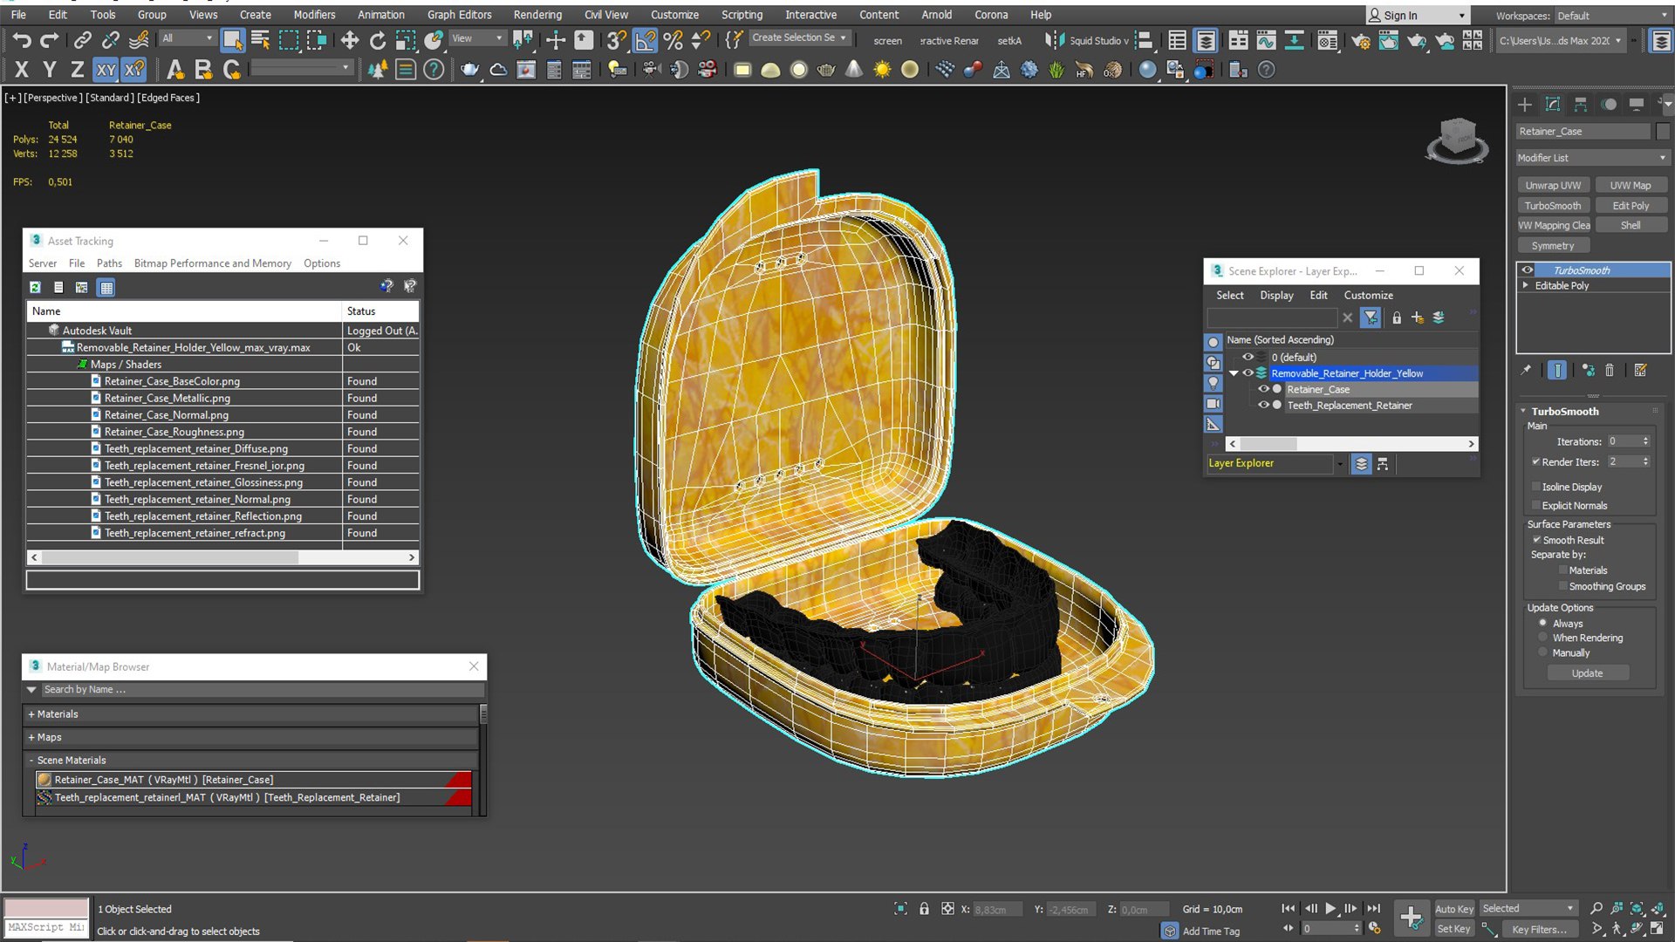Screen dimensions: 1675x942
Task: Open the Create Selection Set dropdown
Action: pyautogui.click(x=799, y=38)
